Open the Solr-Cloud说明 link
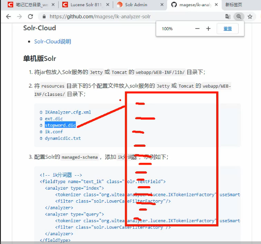The height and width of the screenshot is (244, 261). point(53,41)
